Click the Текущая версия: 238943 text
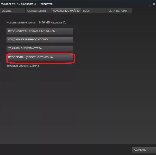 coord(23,66)
